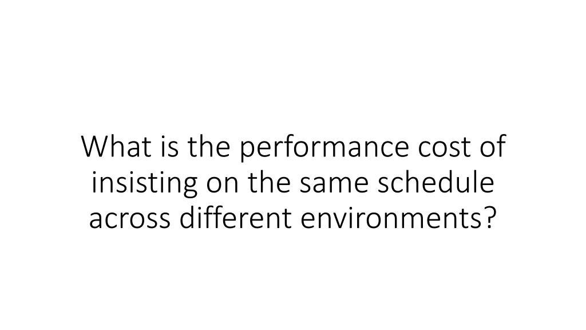Screen dimensions: 586x330
Task: Click 'the' before the word 'performance'
Action: coord(208,146)
